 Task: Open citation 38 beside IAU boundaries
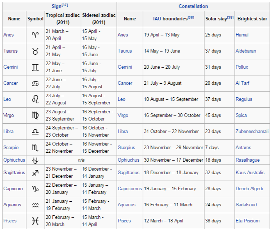tap(191, 18)
